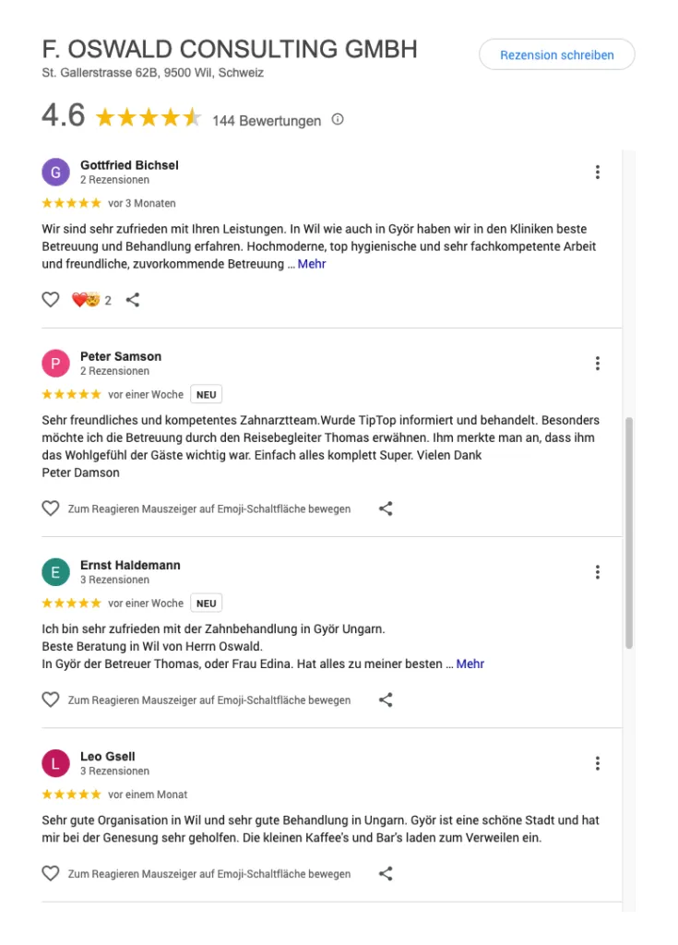The height and width of the screenshot is (945, 678).
Task: Like Peter Samson's review with heart icon
Action: click(51, 508)
